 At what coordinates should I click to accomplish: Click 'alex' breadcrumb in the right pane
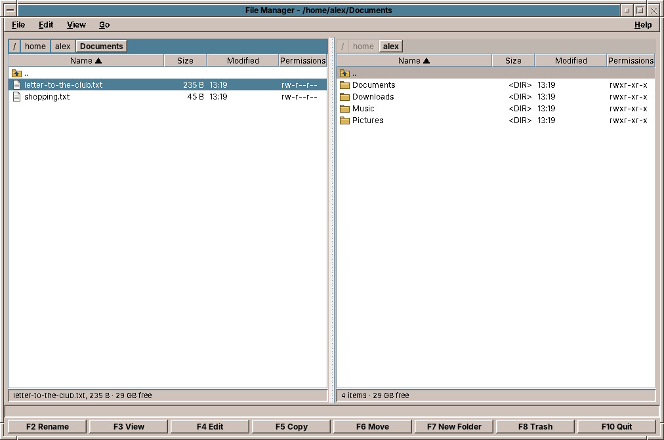click(x=391, y=46)
